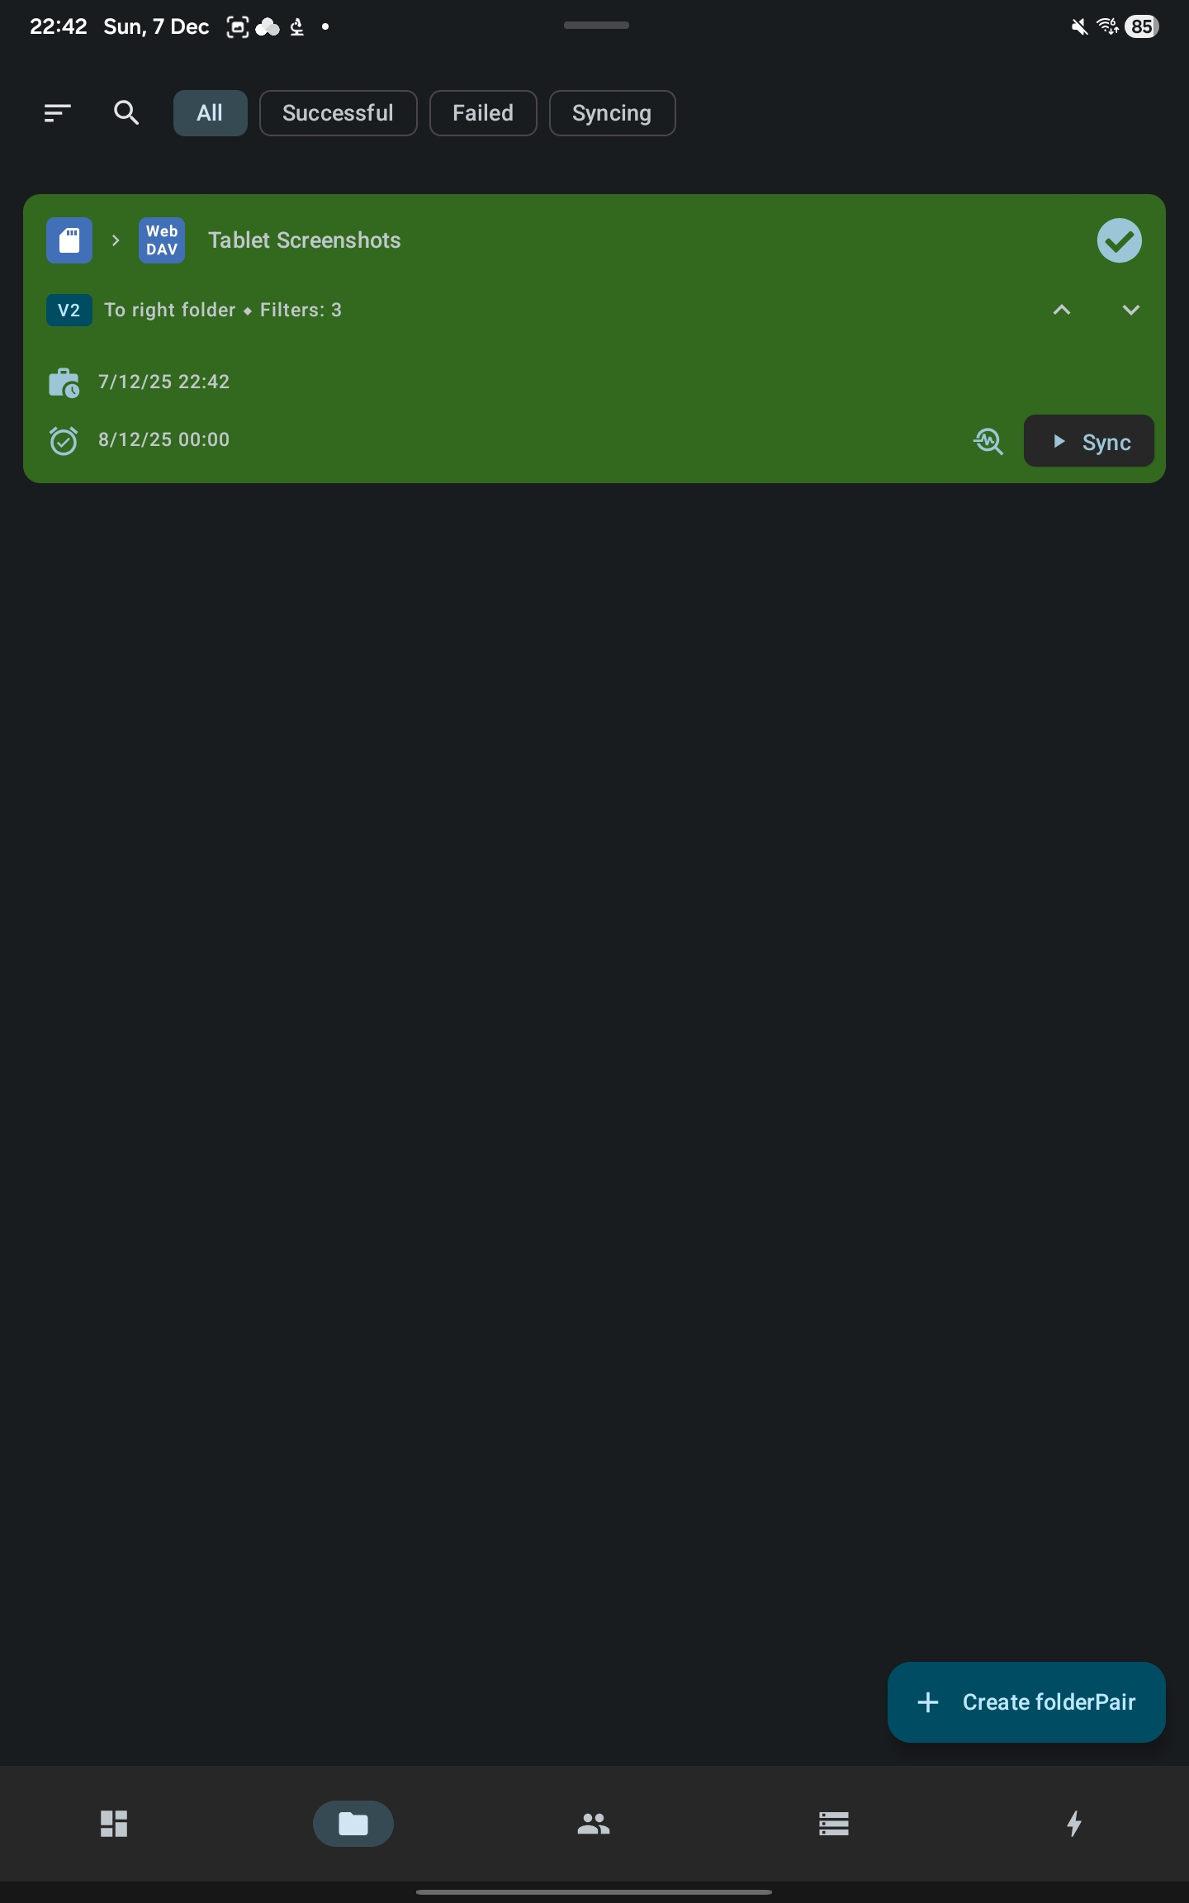Move folder pair down with chevron
1189x1903 pixels.
(1131, 310)
